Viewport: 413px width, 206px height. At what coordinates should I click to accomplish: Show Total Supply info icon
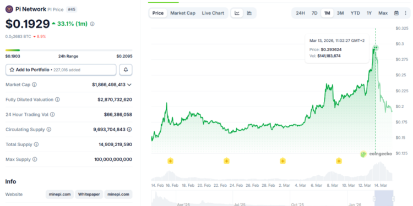pyautogui.click(x=36, y=144)
